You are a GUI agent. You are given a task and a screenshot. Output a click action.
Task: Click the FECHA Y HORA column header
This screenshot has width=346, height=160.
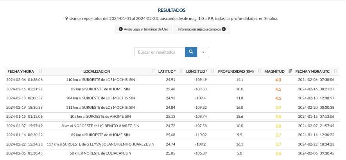[21, 71]
